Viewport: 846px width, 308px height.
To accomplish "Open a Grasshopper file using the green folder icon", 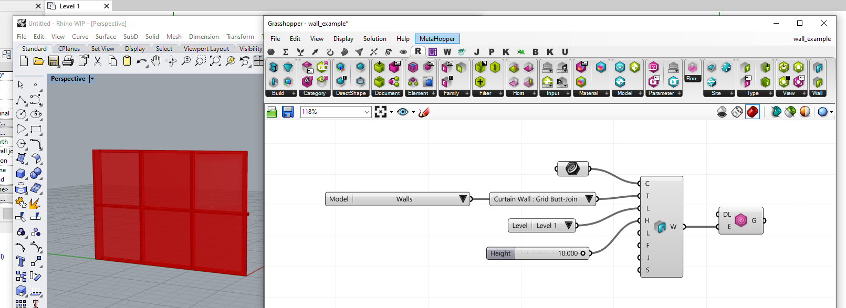I will 272,112.
